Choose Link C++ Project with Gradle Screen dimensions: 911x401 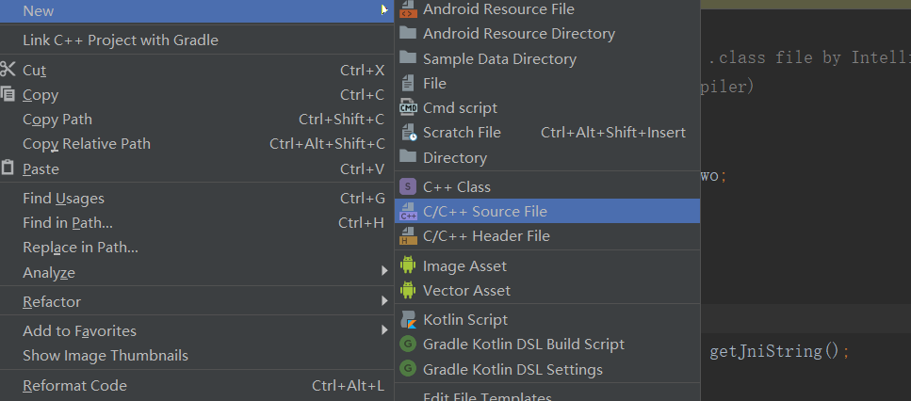[x=197, y=40]
